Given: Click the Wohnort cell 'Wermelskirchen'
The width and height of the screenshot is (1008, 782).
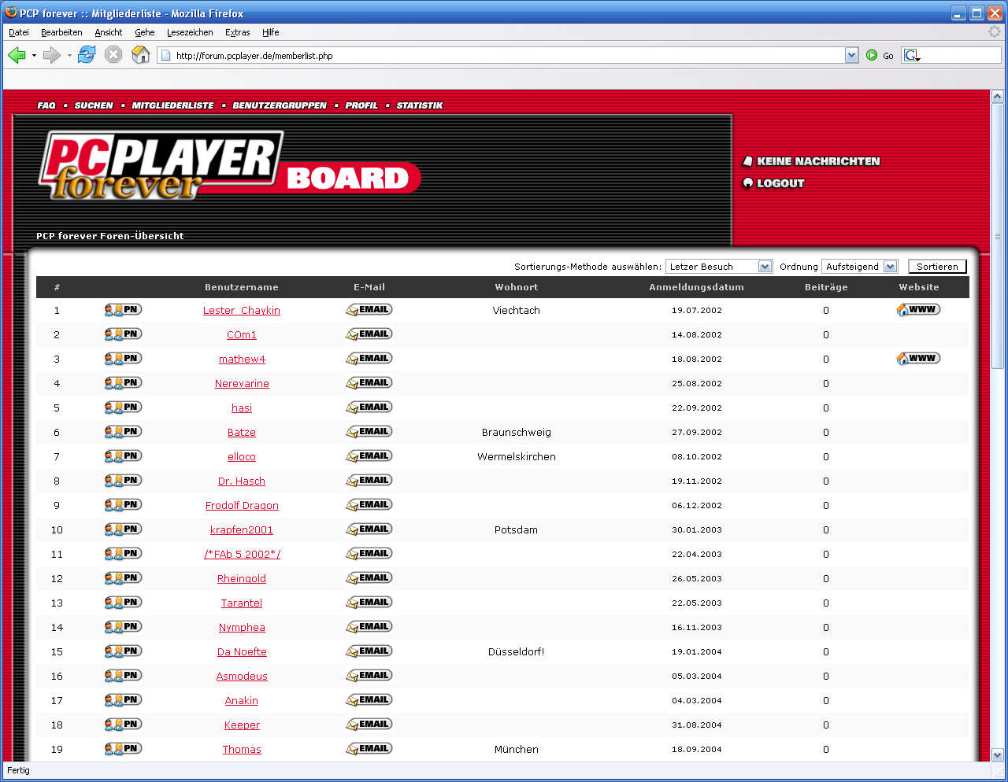Looking at the screenshot, I should coord(517,457).
